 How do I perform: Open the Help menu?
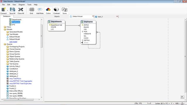[36, 5]
